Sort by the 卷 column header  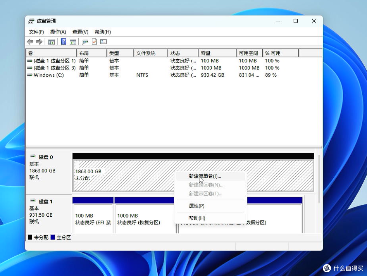[x=51, y=53]
